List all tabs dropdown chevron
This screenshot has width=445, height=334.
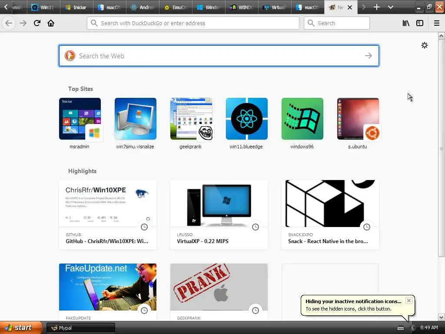(391, 7)
